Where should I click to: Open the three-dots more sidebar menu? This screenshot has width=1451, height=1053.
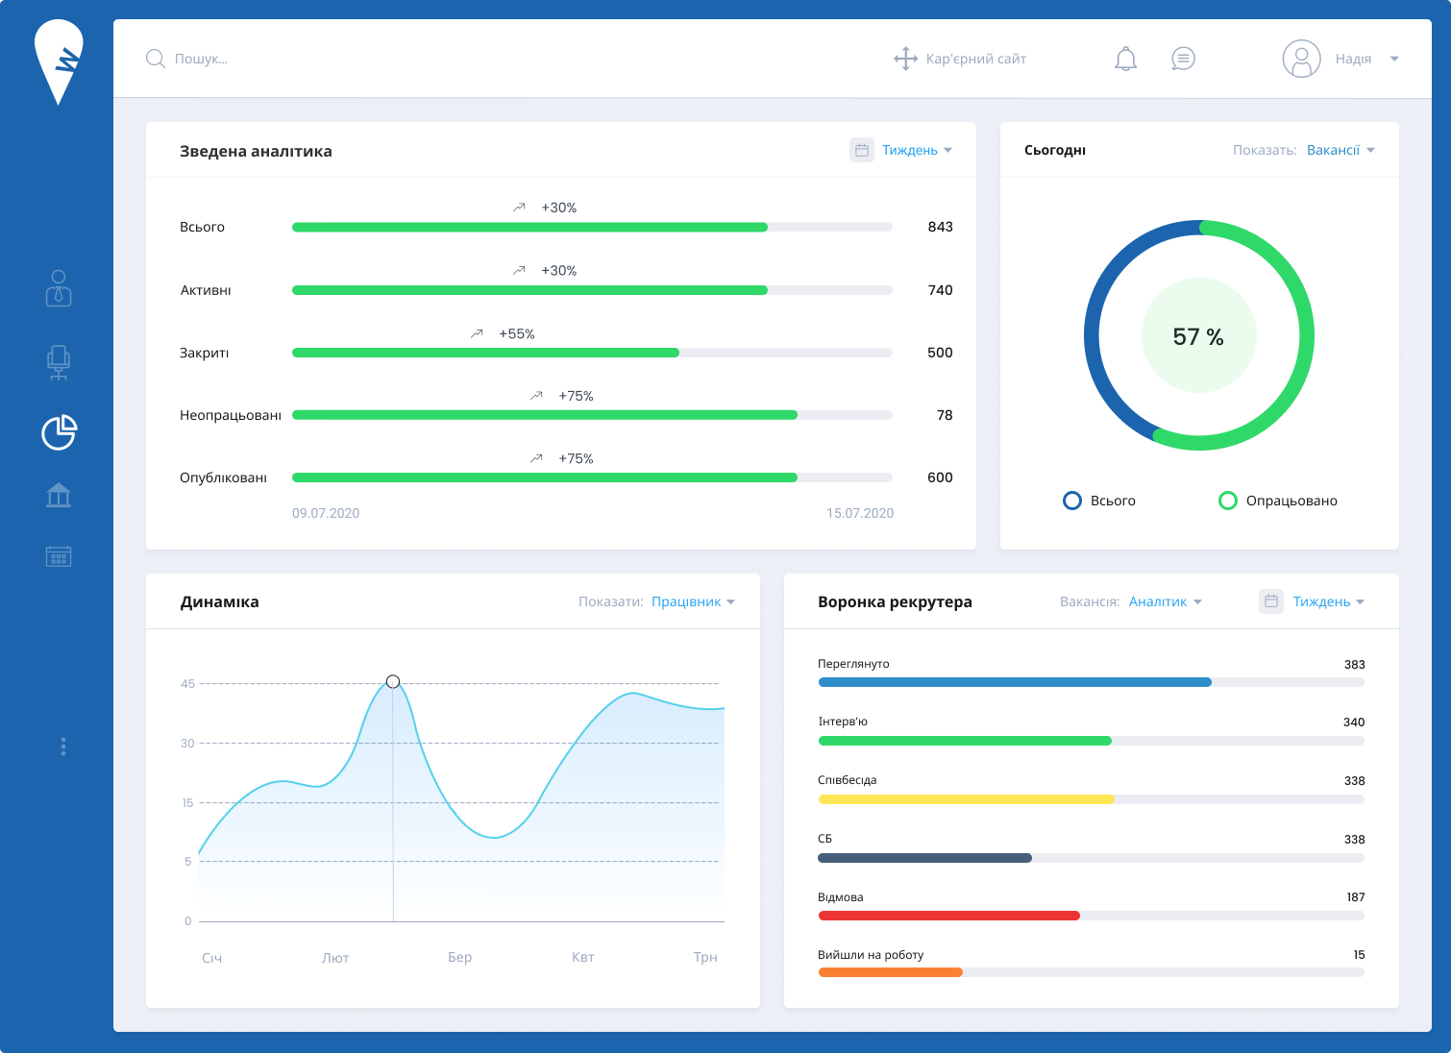pyautogui.click(x=63, y=747)
